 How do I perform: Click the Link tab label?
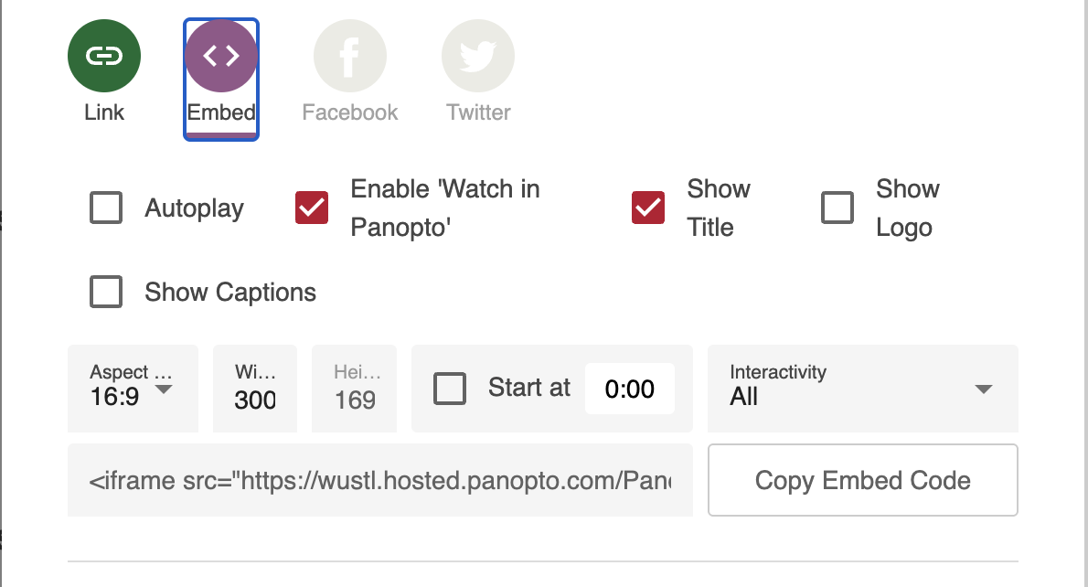[104, 112]
